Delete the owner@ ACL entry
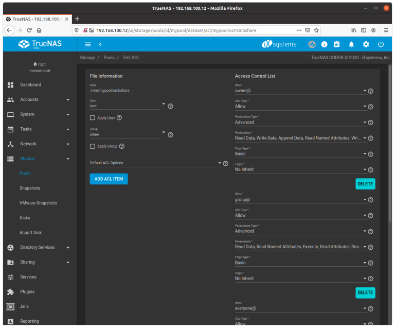 click(x=365, y=184)
